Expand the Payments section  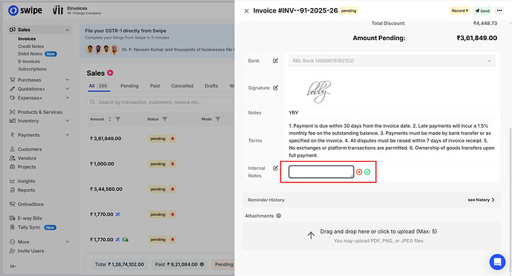68,135
